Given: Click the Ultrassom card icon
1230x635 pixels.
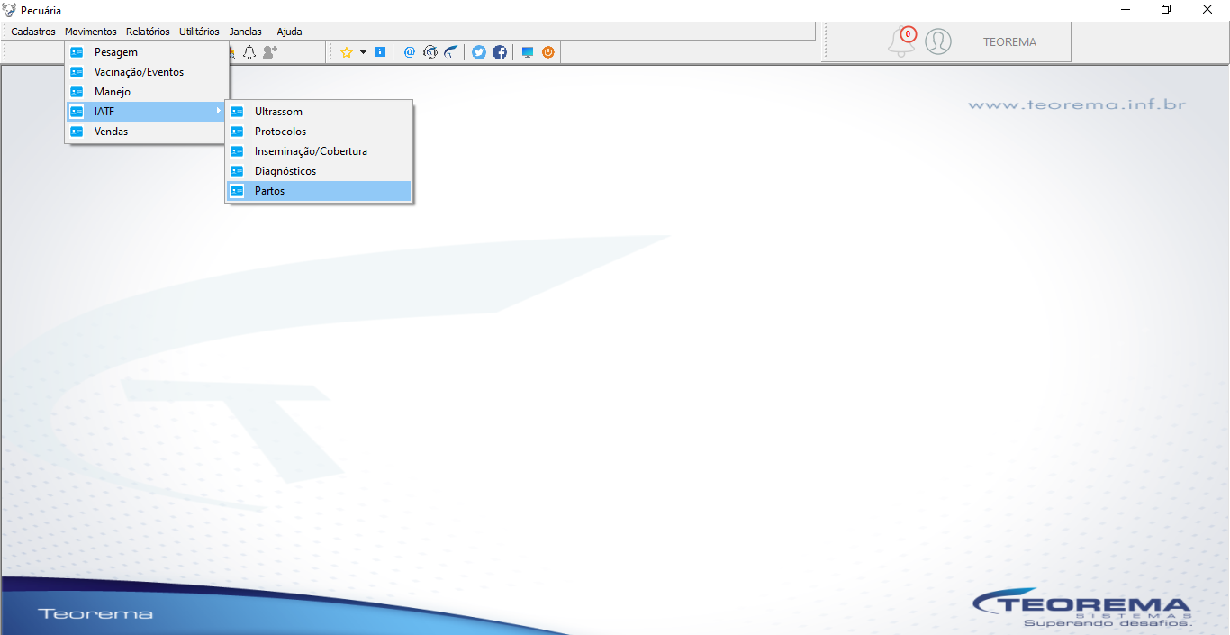Looking at the screenshot, I should point(237,112).
